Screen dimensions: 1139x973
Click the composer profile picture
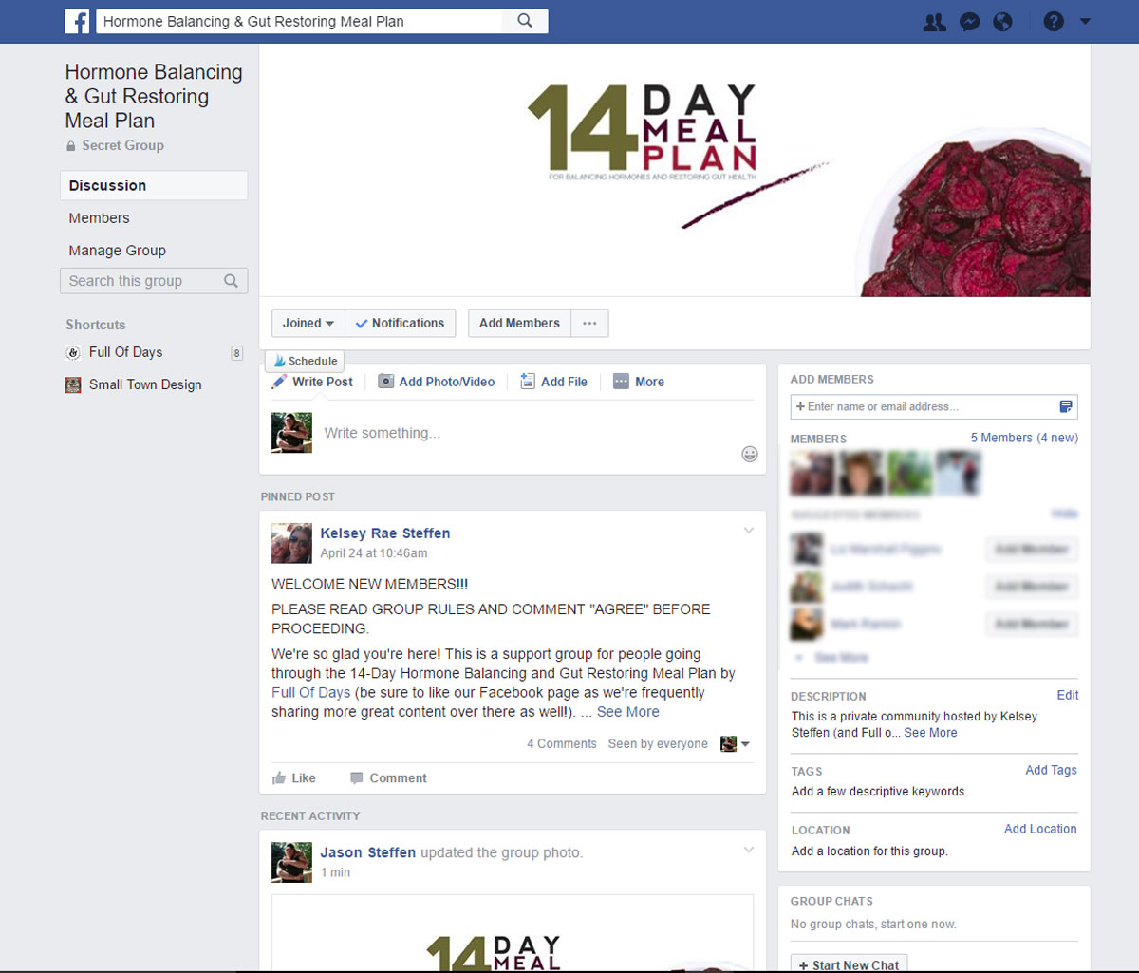[291, 432]
